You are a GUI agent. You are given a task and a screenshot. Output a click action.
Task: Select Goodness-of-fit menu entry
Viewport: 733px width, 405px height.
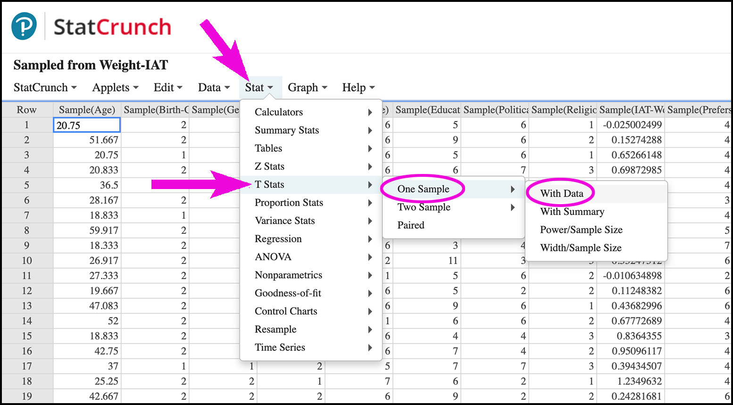tap(311, 293)
